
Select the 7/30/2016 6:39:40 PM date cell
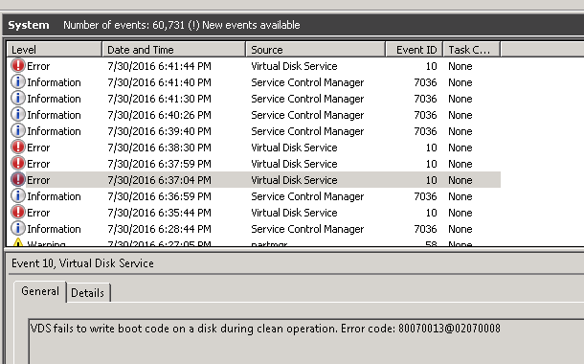(159, 131)
